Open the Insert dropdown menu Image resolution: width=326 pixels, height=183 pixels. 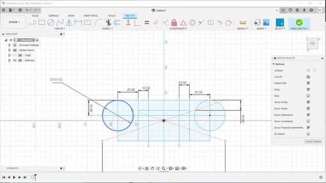point(261,28)
